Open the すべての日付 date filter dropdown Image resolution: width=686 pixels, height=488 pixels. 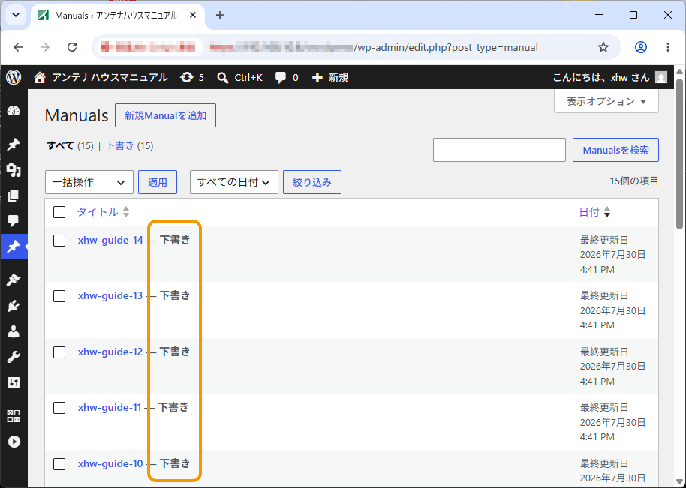234,182
